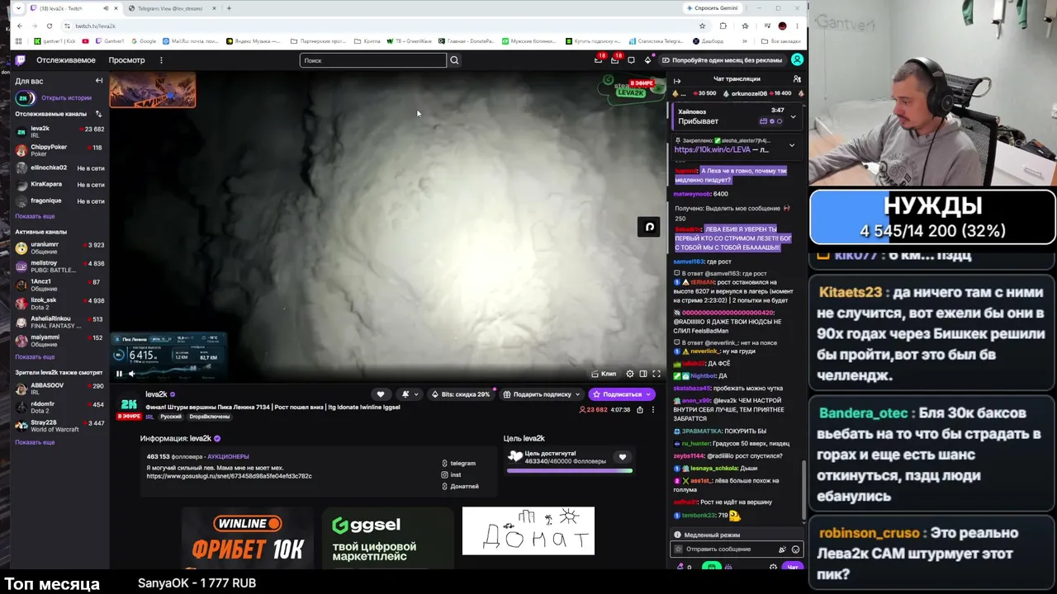Focus the Поиск search field
1057x594 pixels.
click(x=373, y=60)
